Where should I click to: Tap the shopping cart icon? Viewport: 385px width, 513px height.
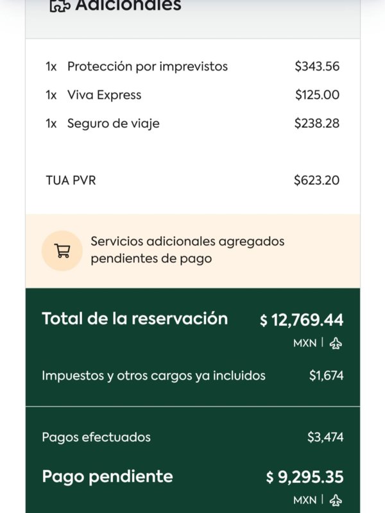62,251
